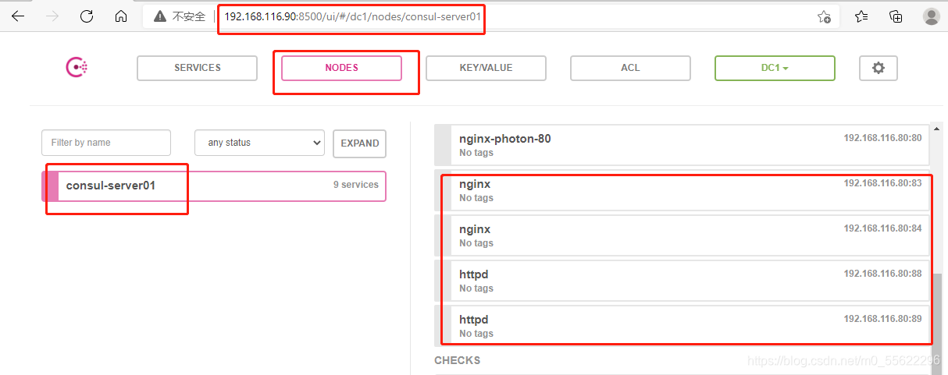948x375 pixels.
Task: Click the not-secure warning triangle icon
Action: (x=159, y=16)
